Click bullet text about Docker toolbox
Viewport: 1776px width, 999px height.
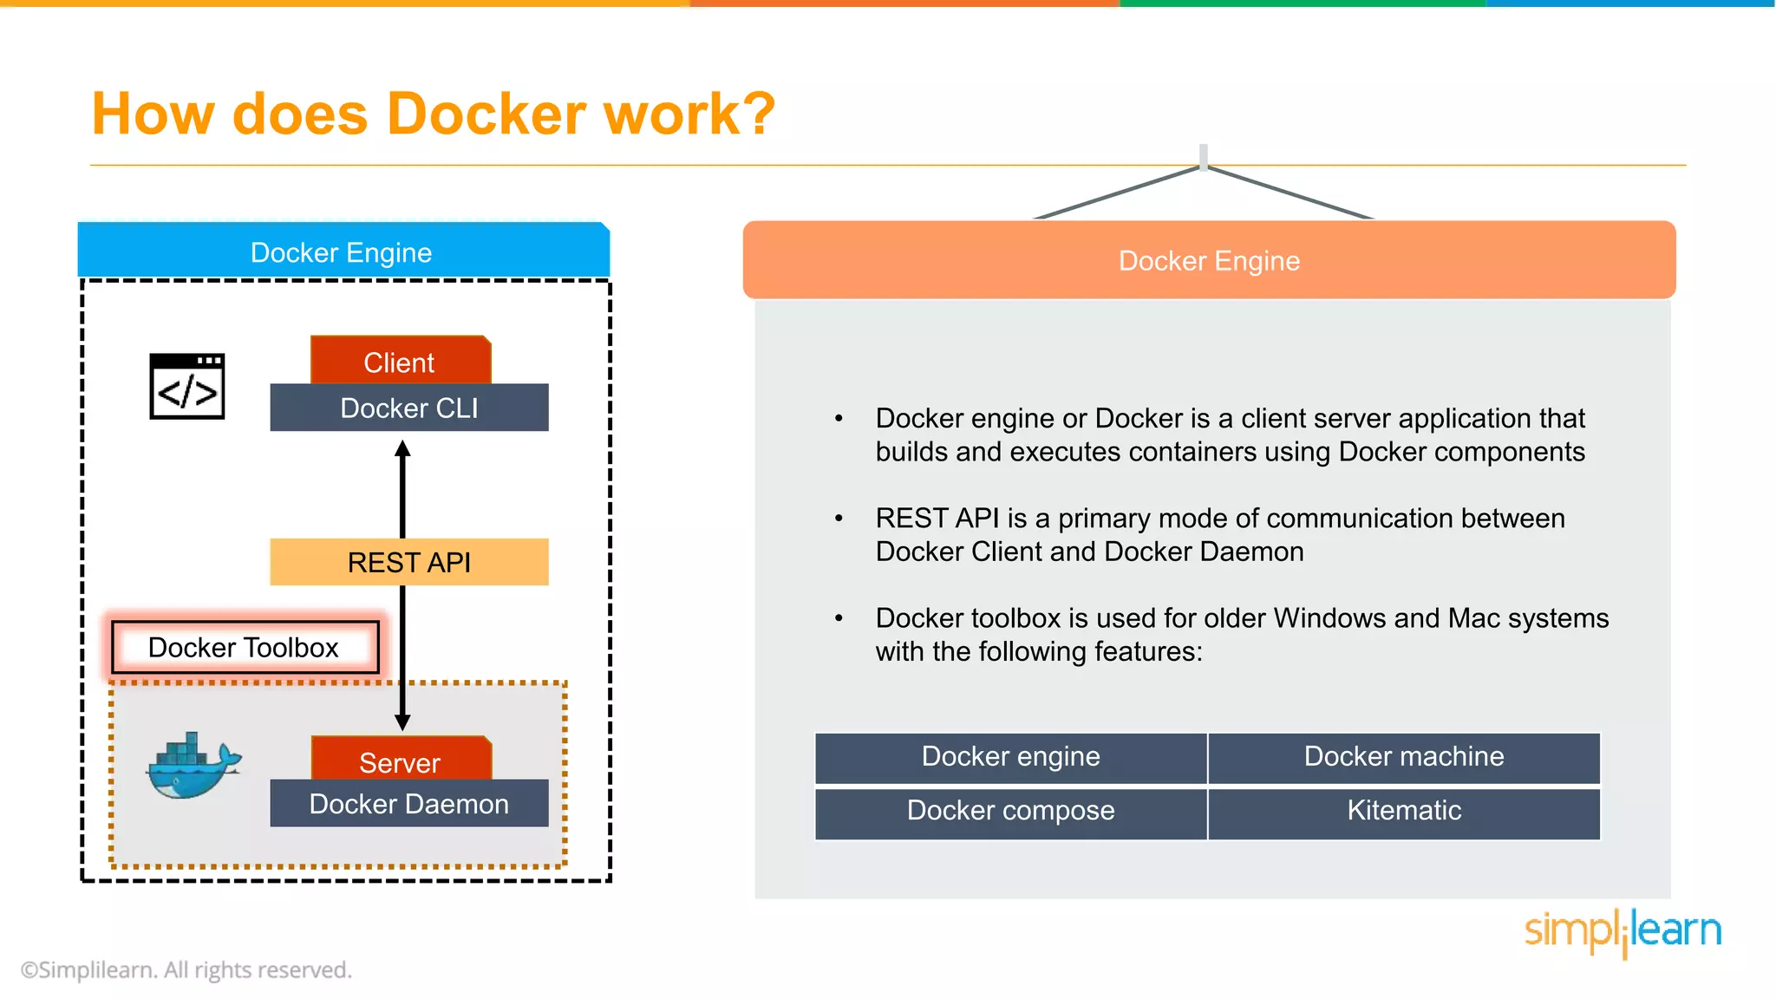(x=1242, y=634)
